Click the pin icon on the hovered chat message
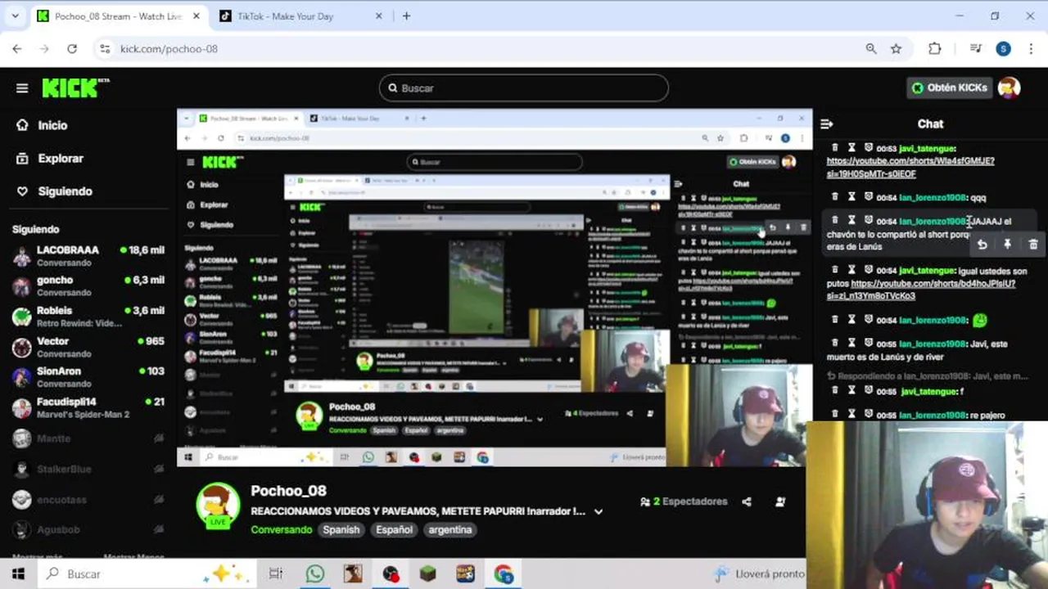Screen dimensions: 1048x589 click(x=1007, y=245)
